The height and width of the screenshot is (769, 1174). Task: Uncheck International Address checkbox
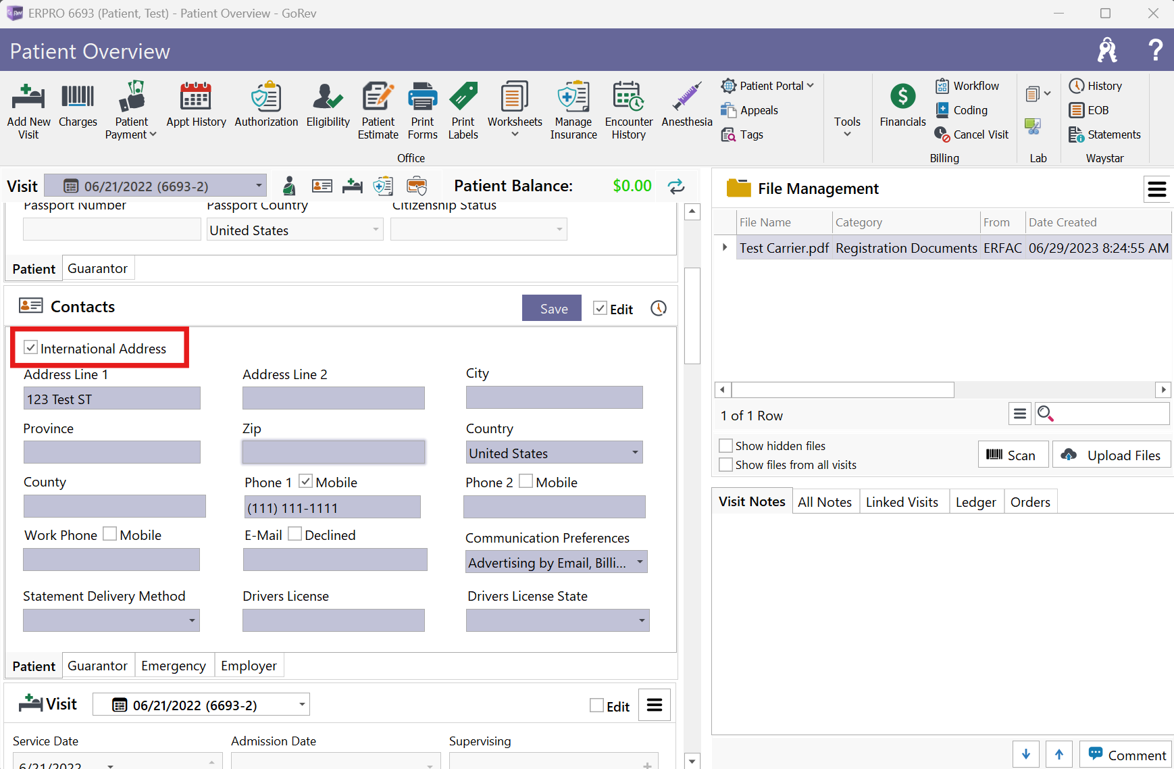[x=30, y=347]
